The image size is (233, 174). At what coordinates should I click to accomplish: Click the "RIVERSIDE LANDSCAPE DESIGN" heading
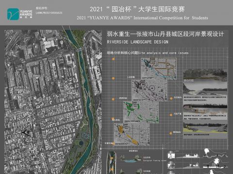tap(137, 42)
